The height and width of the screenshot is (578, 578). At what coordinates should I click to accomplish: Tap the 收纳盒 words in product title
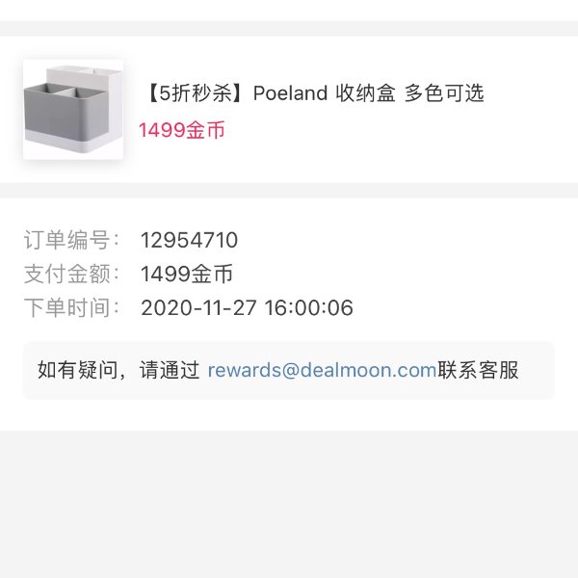point(365,92)
